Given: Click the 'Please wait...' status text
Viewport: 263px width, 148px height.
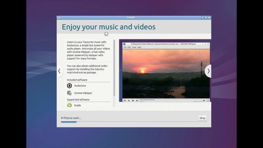Looking at the screenshot, I should pos(72,118).
